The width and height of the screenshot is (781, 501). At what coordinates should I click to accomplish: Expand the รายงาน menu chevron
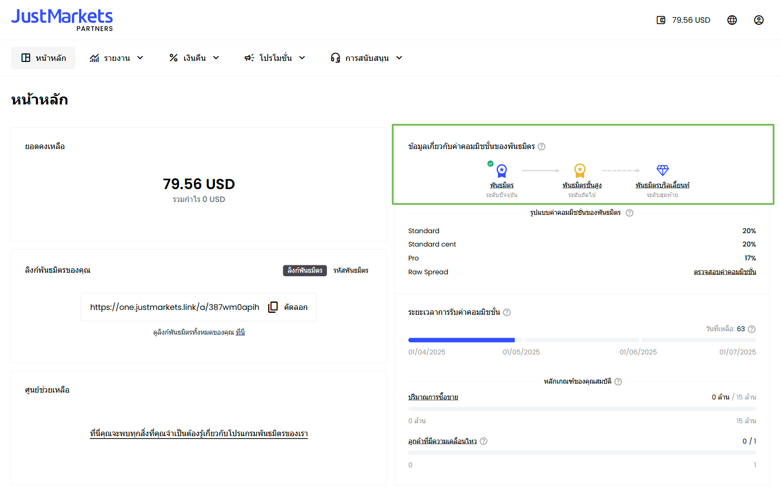(x=140, y=58)
